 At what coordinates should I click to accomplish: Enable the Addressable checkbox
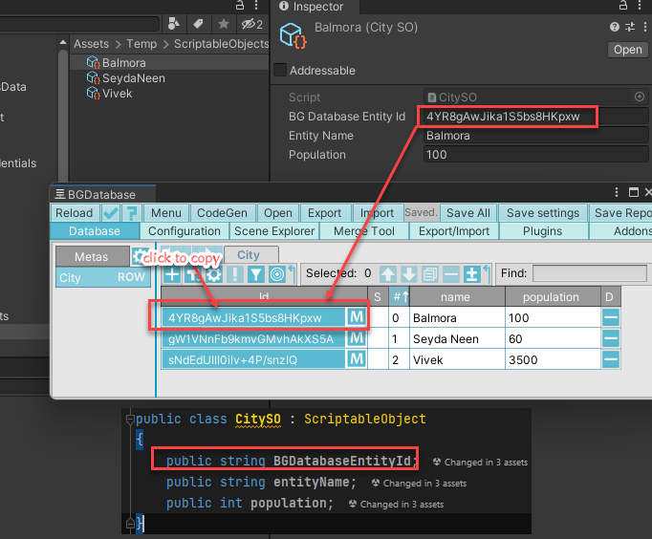pos(280,70)
